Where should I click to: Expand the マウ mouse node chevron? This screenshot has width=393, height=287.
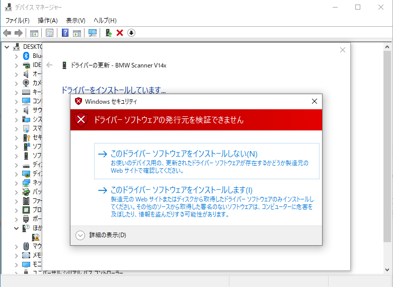coord(16,247)
